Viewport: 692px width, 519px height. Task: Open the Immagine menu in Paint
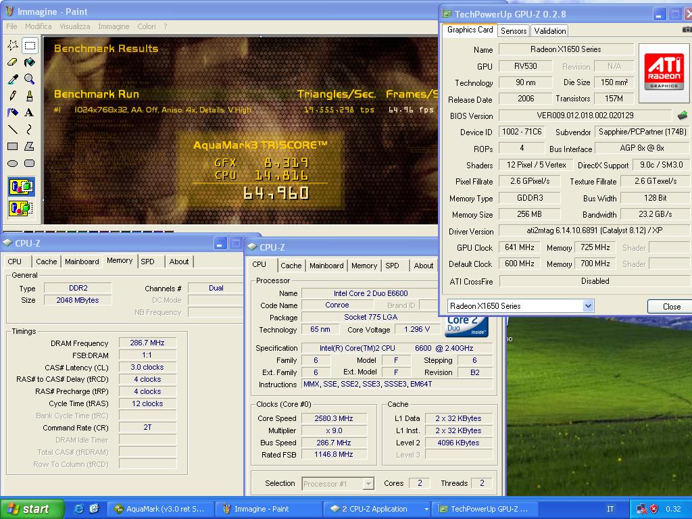point(114,26)
